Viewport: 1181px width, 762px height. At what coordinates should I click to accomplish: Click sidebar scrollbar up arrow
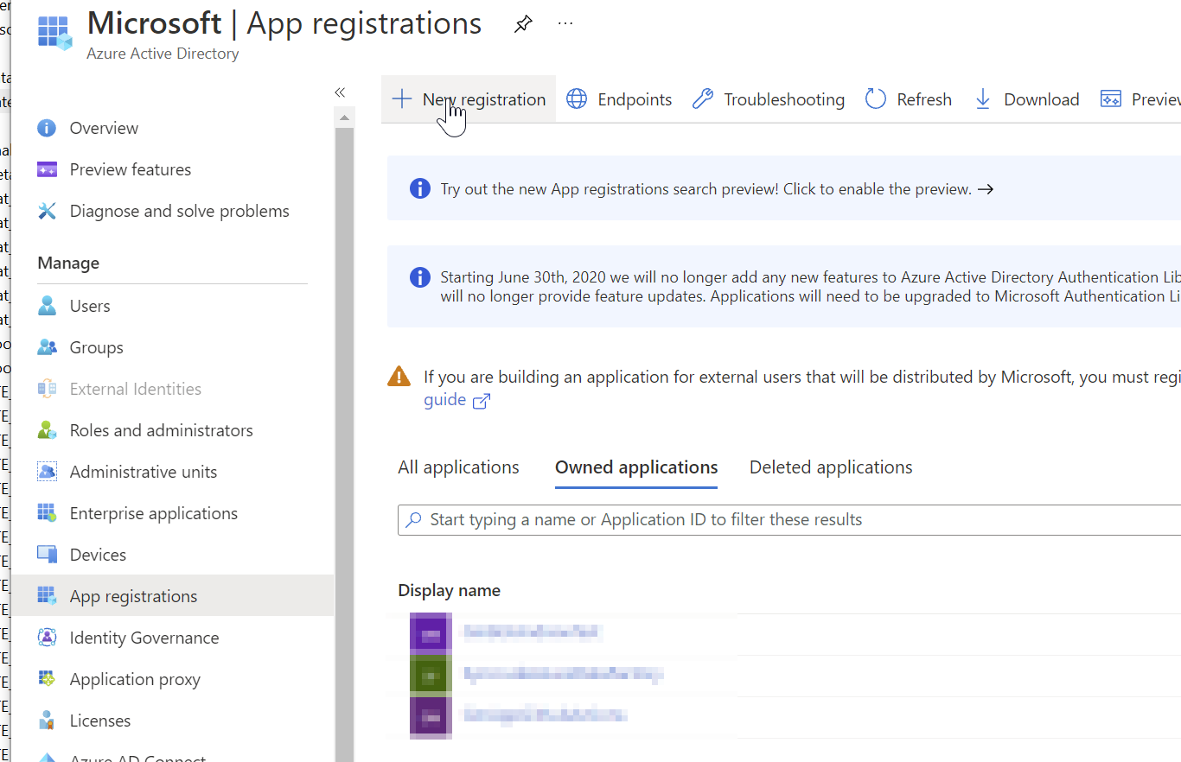pos(344,117)
